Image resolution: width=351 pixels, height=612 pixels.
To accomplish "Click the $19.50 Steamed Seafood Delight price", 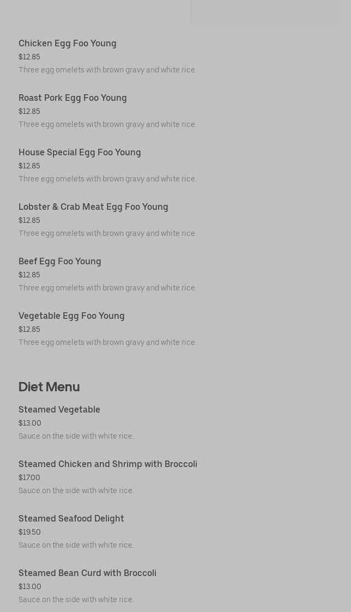I will (29, 532).
